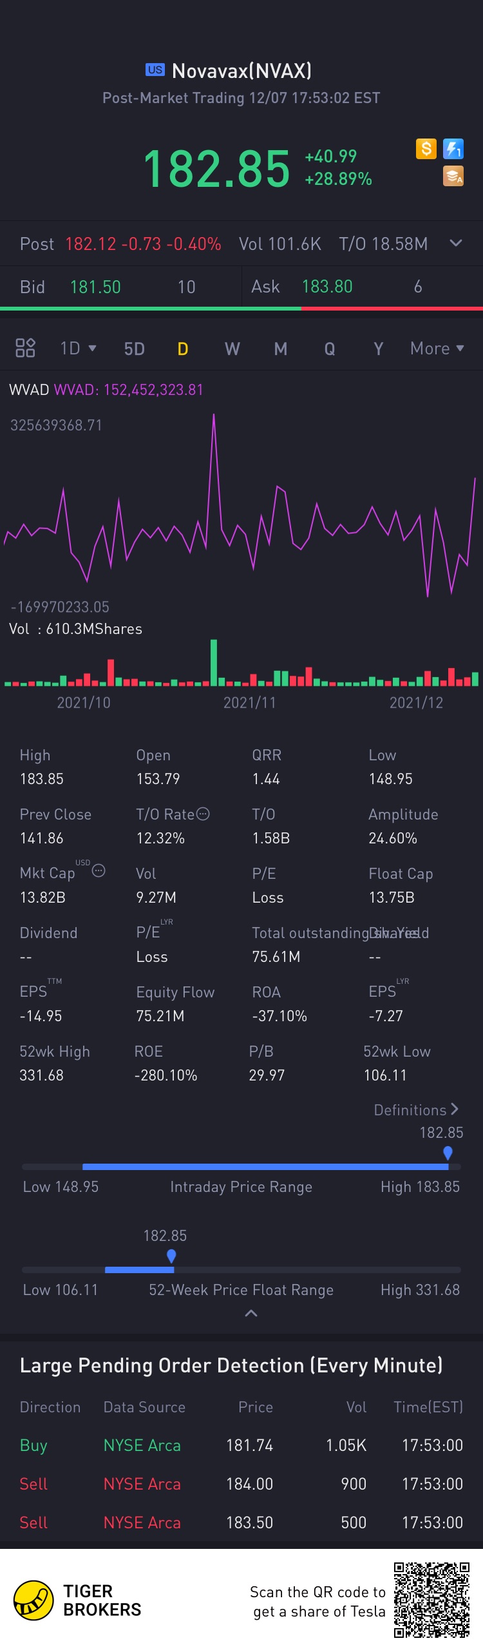Screen dimensions: 483x1652
Task: Tap the Time(EST) column header
Action: click(428, 1407)
